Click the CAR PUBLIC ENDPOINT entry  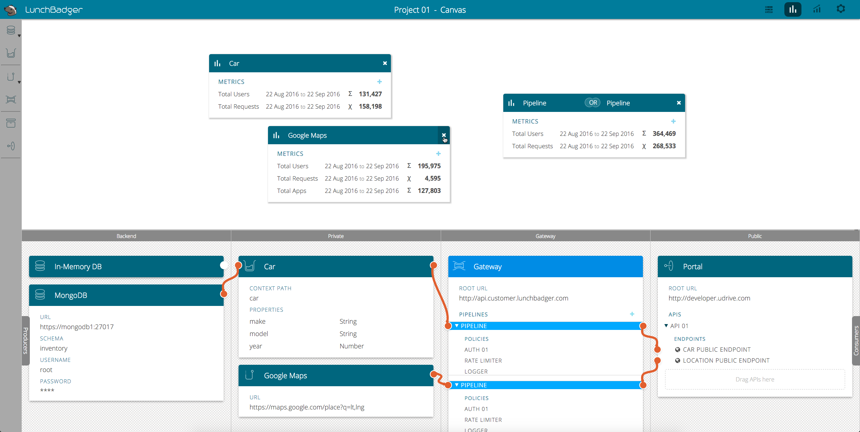[716, 350]
